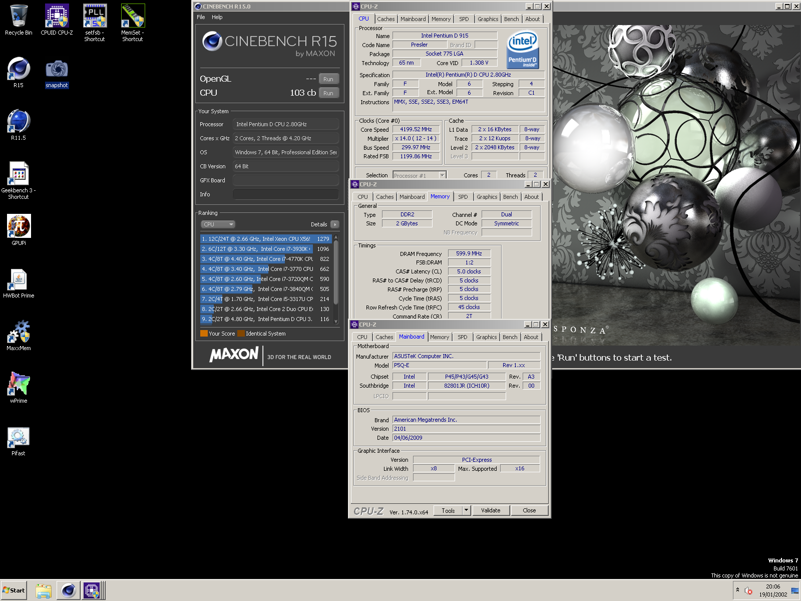The image size is (801, 601).
Task: Open the Recycle Bin desktop icon
Action: (19, 20)
